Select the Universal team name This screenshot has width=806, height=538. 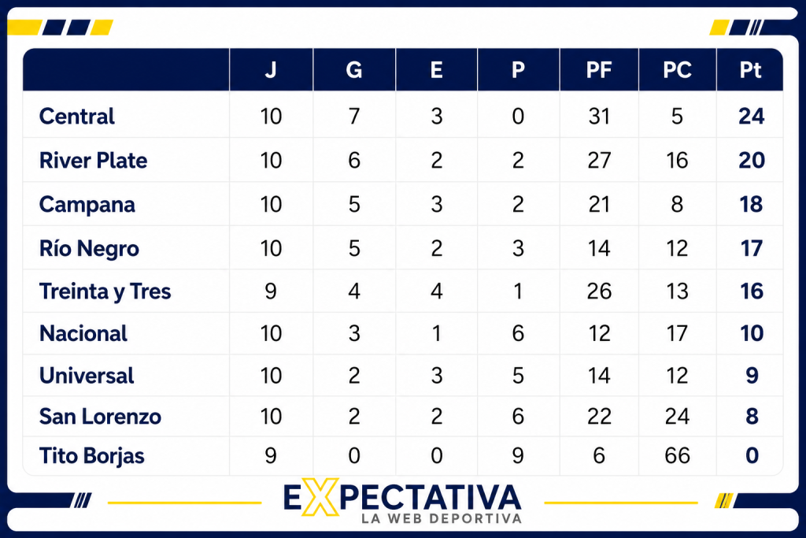click(x=87, y=376)
